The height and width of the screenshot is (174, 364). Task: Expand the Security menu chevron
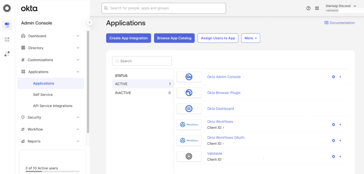(78, 117)
